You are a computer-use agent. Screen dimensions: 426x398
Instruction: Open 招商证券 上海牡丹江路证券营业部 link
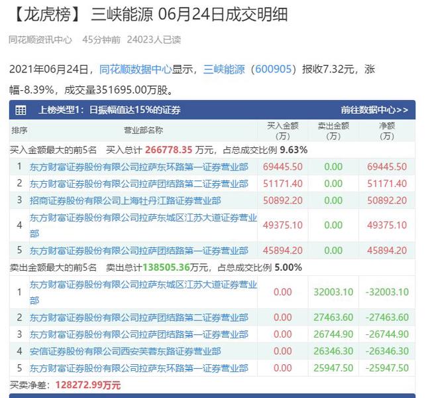(x=125, y=201)
